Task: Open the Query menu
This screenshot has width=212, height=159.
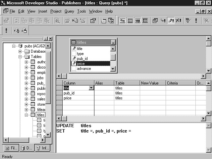Action: (69, 11)
